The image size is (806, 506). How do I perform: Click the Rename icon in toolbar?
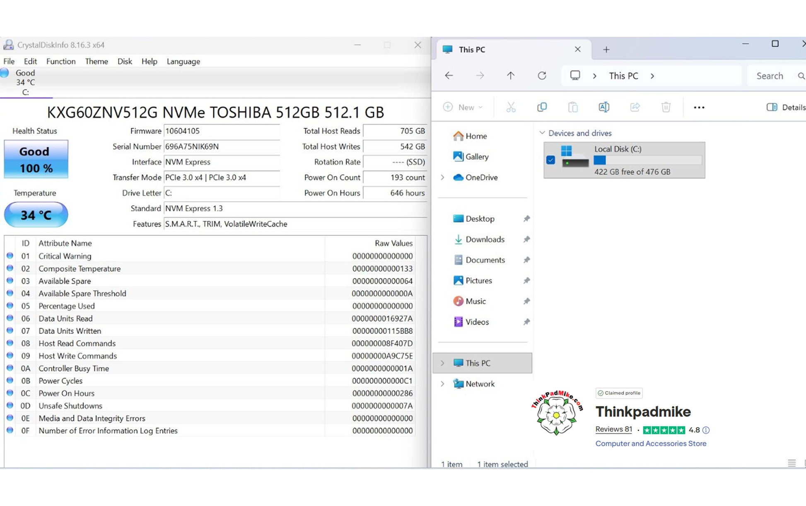(x=603, y=108)
